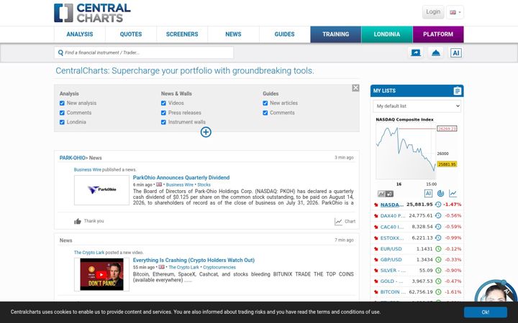The height and width of the screenshot is (323, 518).
Task: Open the Screeners menu
Action: pyautogui.click(x=182, y=34)
